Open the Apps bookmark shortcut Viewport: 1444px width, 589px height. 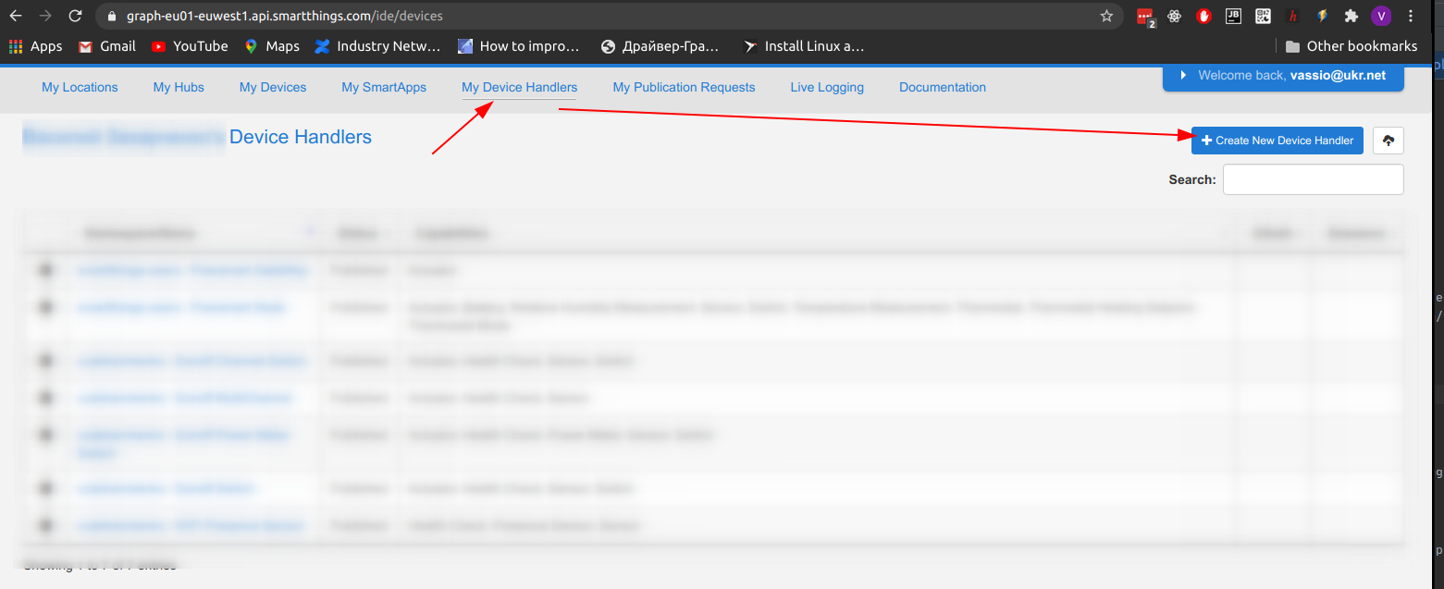(x=35, y=46)
